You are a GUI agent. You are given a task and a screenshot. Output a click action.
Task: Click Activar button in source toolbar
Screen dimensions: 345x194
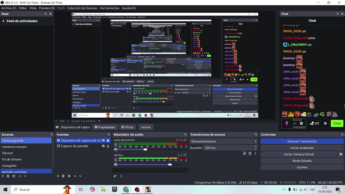click(x=146, y=127)
